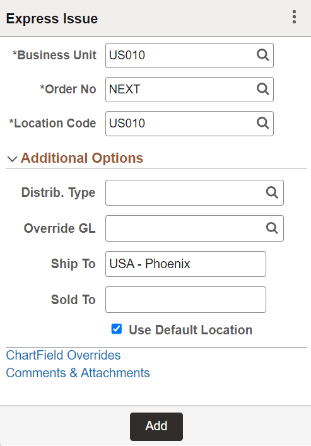
Task: Focus the Location Code field
Action: point(189,124)
